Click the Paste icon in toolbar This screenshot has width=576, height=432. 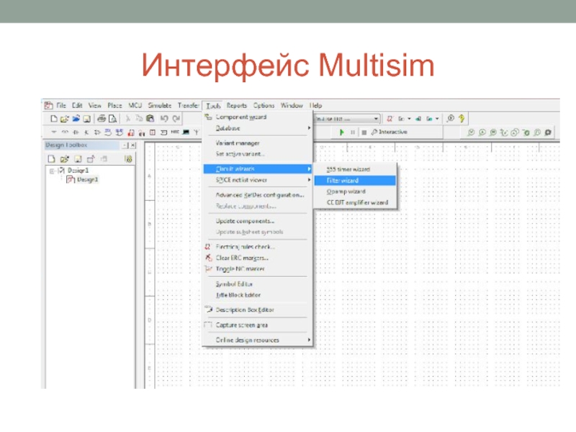pyautogui.click(x=150, y=118)
